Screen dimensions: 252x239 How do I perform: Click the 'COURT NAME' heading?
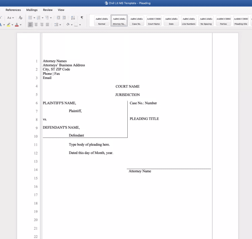[x=127, y=86]
